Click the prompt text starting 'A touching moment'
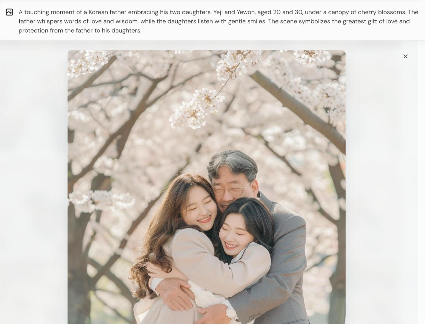Screen dimensions: 425x324 (x=218, y=21)
